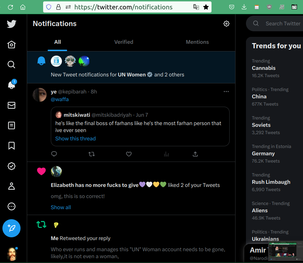
Task: Open account avatar at sidebar bottom
Action: (x=12, y=254)
